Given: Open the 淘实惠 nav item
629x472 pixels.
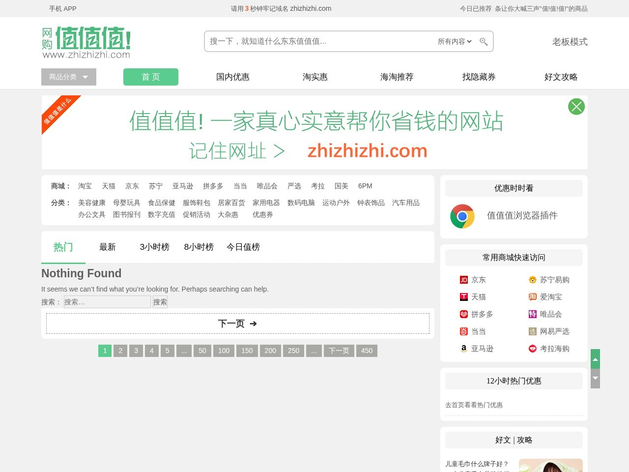Looking at the screenshot, I should [315, 77].
